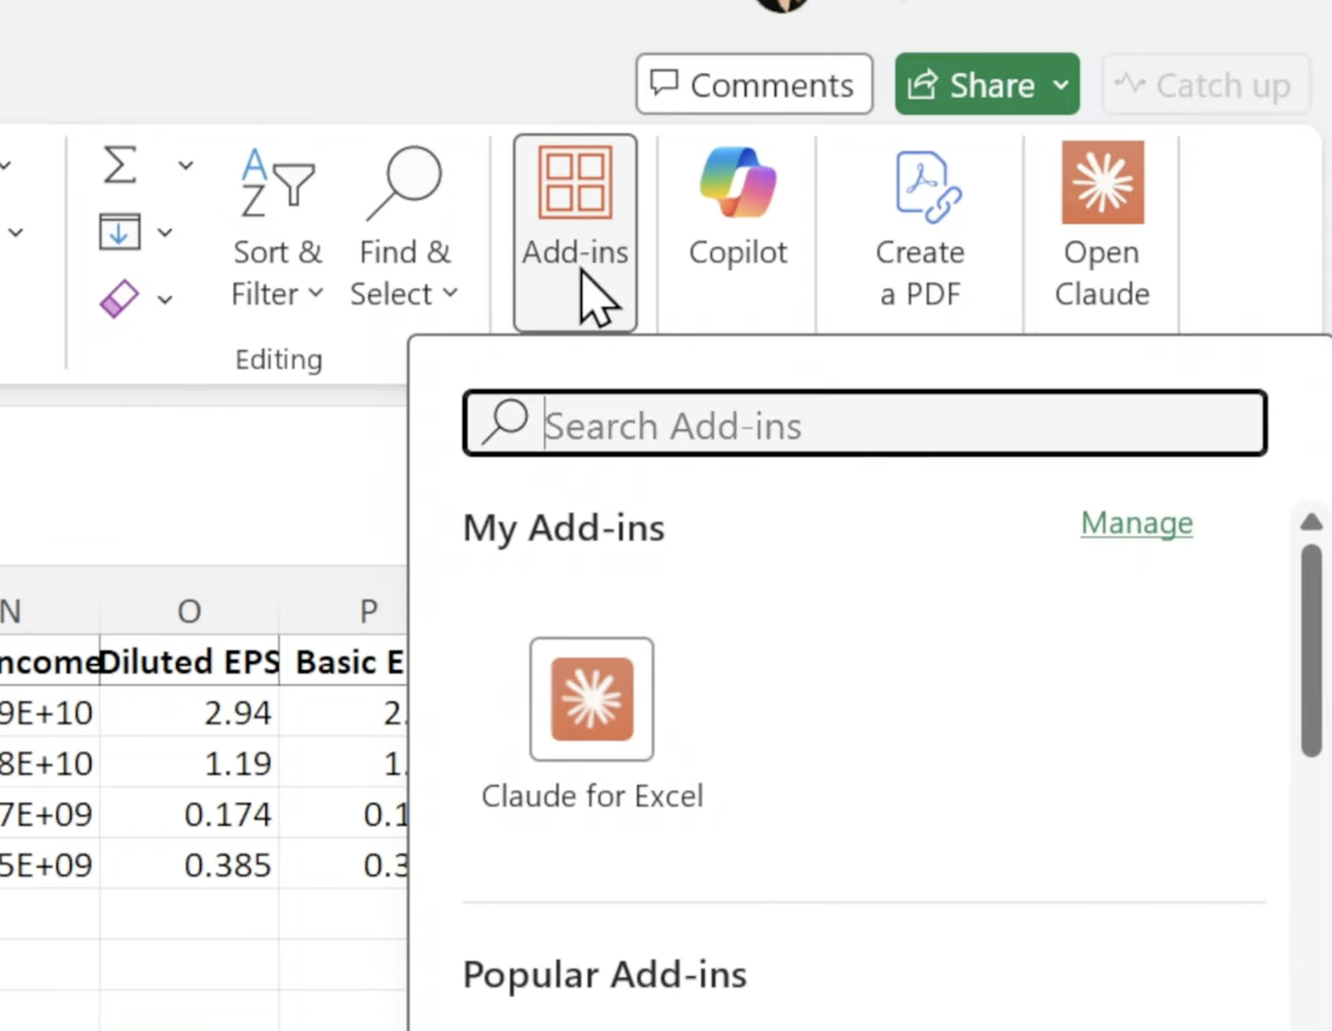Click the Clear eraser icon
Screen dimensions: 1332x1031
(119, 298)
